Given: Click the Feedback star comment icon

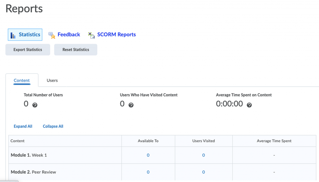Looking at the screenshot, I should (52, 35).
